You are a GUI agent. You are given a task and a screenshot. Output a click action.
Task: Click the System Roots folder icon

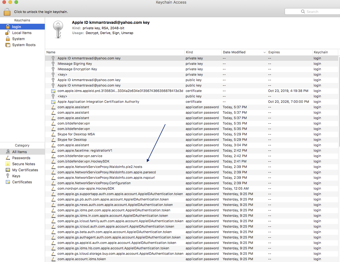coord(8,45)
